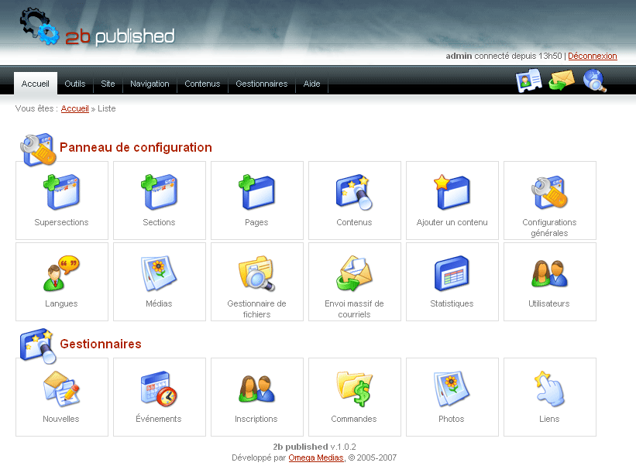Screen dimensions: 636x466
Task: Click the globe magnifier icon in navbar
Action: click(x=595, y=81)
